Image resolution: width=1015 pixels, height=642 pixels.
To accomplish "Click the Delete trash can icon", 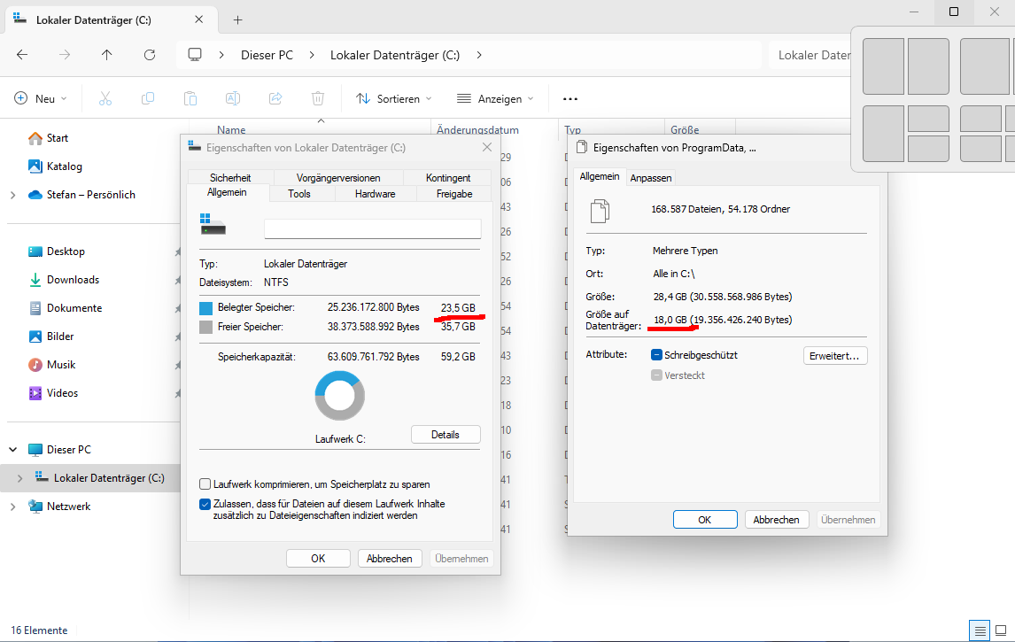I will (x=318, y=98).
